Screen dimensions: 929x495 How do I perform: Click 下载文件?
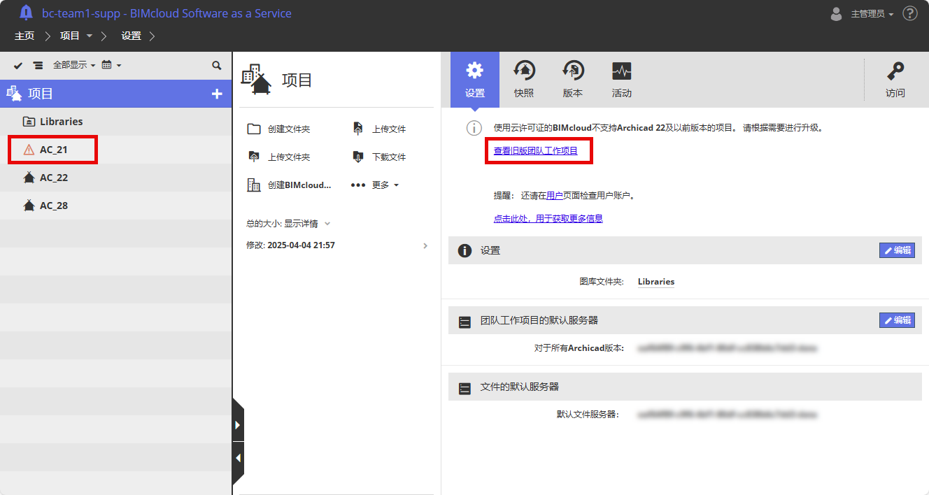coord(379,157)
